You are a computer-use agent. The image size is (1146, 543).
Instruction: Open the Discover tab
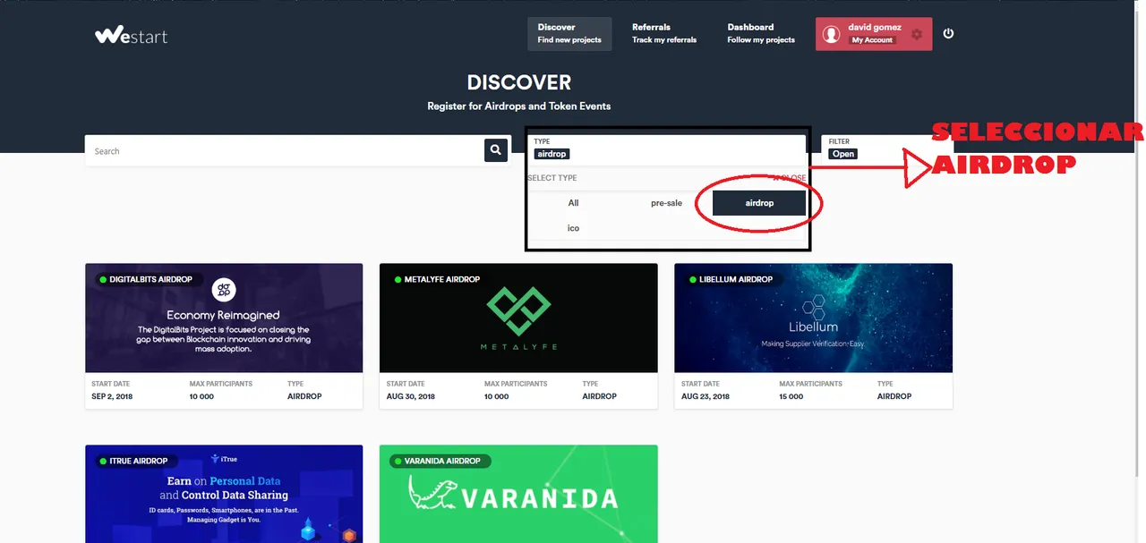[569, 33]
